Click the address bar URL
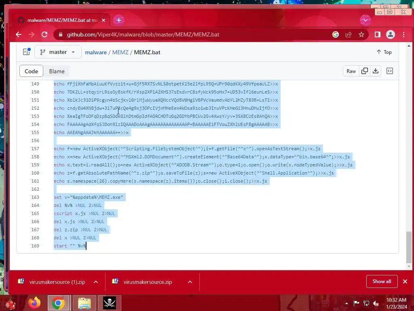 pos(143,35)
